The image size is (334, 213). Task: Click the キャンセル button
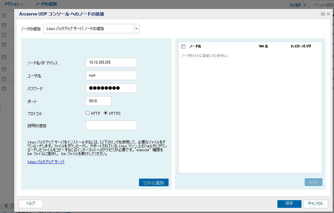[316, 204]
